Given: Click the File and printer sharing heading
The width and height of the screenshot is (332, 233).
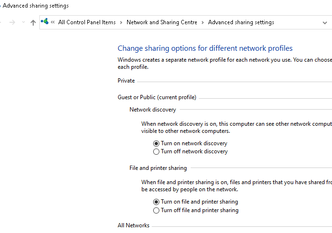Looking at the screenshot, I should click(x=158, y=168).
